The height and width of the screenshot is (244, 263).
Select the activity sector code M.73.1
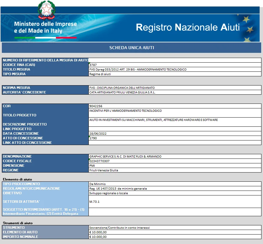(94, 202)
